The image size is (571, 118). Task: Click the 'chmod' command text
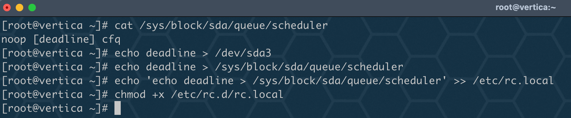[x=130, y=94]
